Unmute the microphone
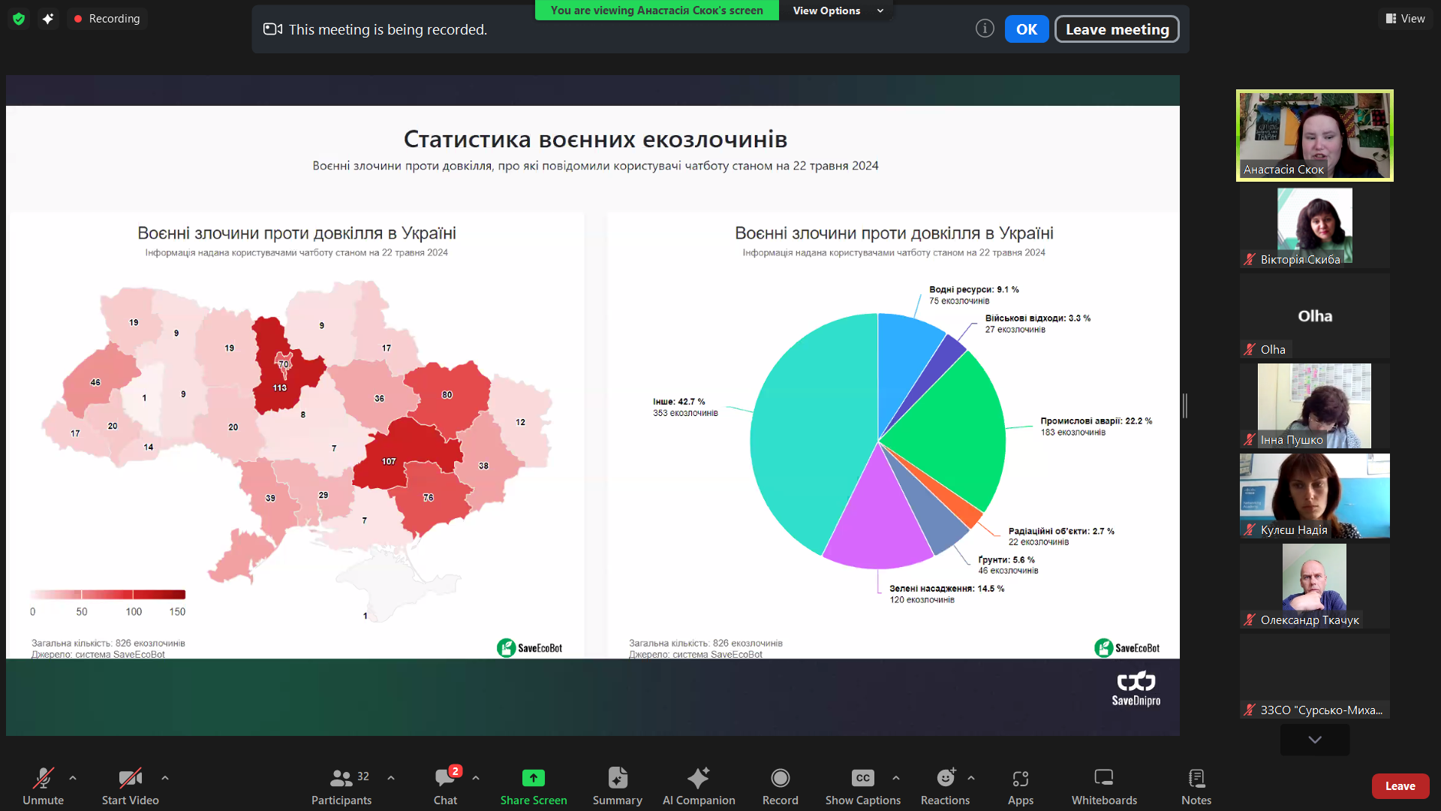The height and width of the screenshot is (811, 1441). (43, 778)
